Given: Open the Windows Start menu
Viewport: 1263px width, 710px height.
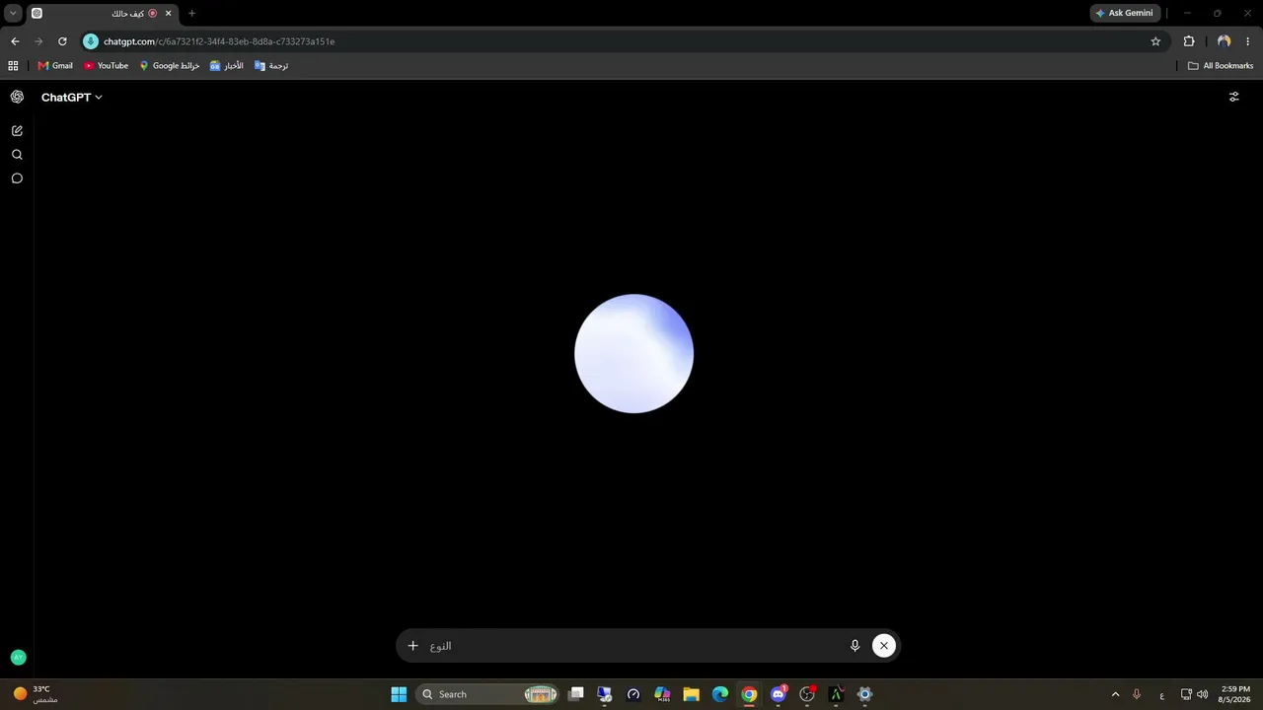Looking at the screenshot, I should pyautogui.click(x=399, y=694).
